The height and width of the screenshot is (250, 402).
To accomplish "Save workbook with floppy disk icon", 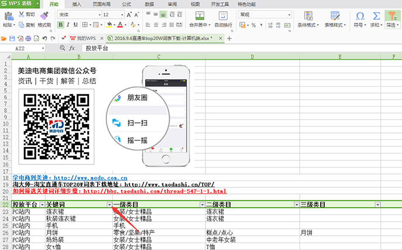I will click(12, 39).
